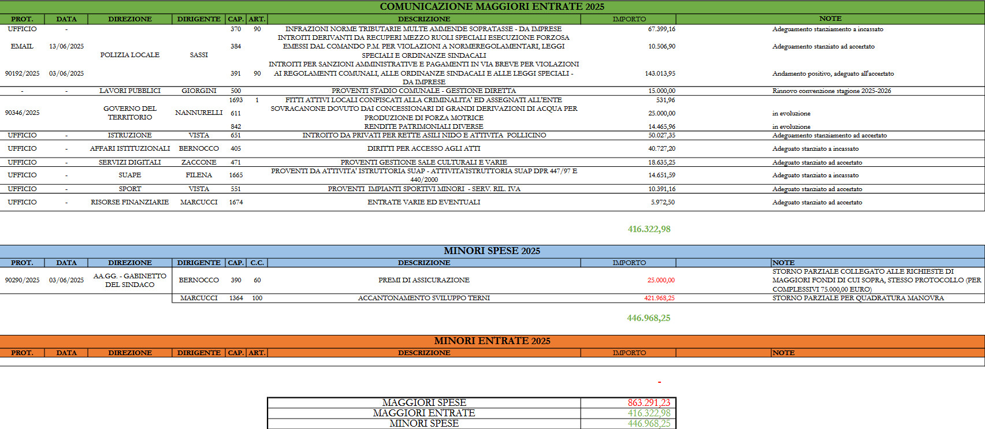Click the 15.000,00 stadio comunale amount
This screenshot has width=985, height=429.
click(x=661, y=91)
